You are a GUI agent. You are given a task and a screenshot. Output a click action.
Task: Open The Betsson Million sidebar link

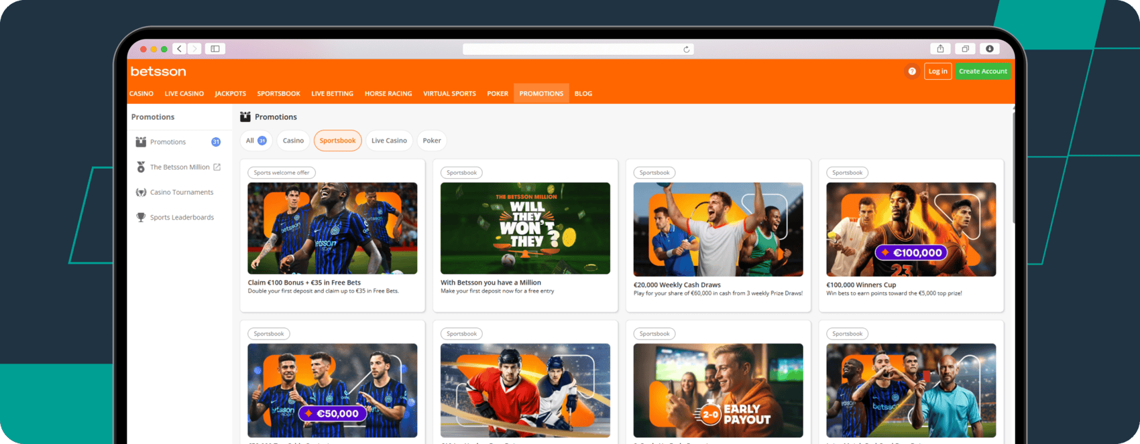(x=180, y=167)
